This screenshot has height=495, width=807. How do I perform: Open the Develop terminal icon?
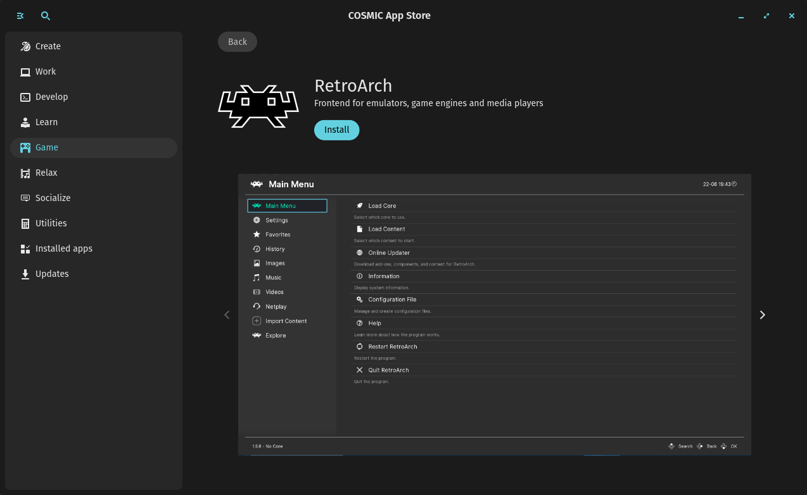(x=25, y=97)
